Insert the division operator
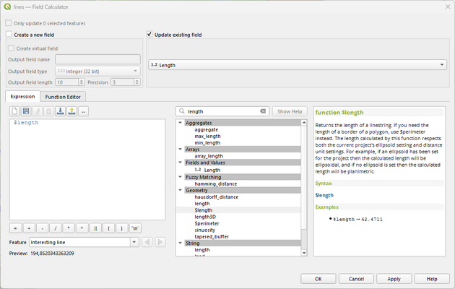This screenshot has height=289, width=455. [x=56, y=228]
